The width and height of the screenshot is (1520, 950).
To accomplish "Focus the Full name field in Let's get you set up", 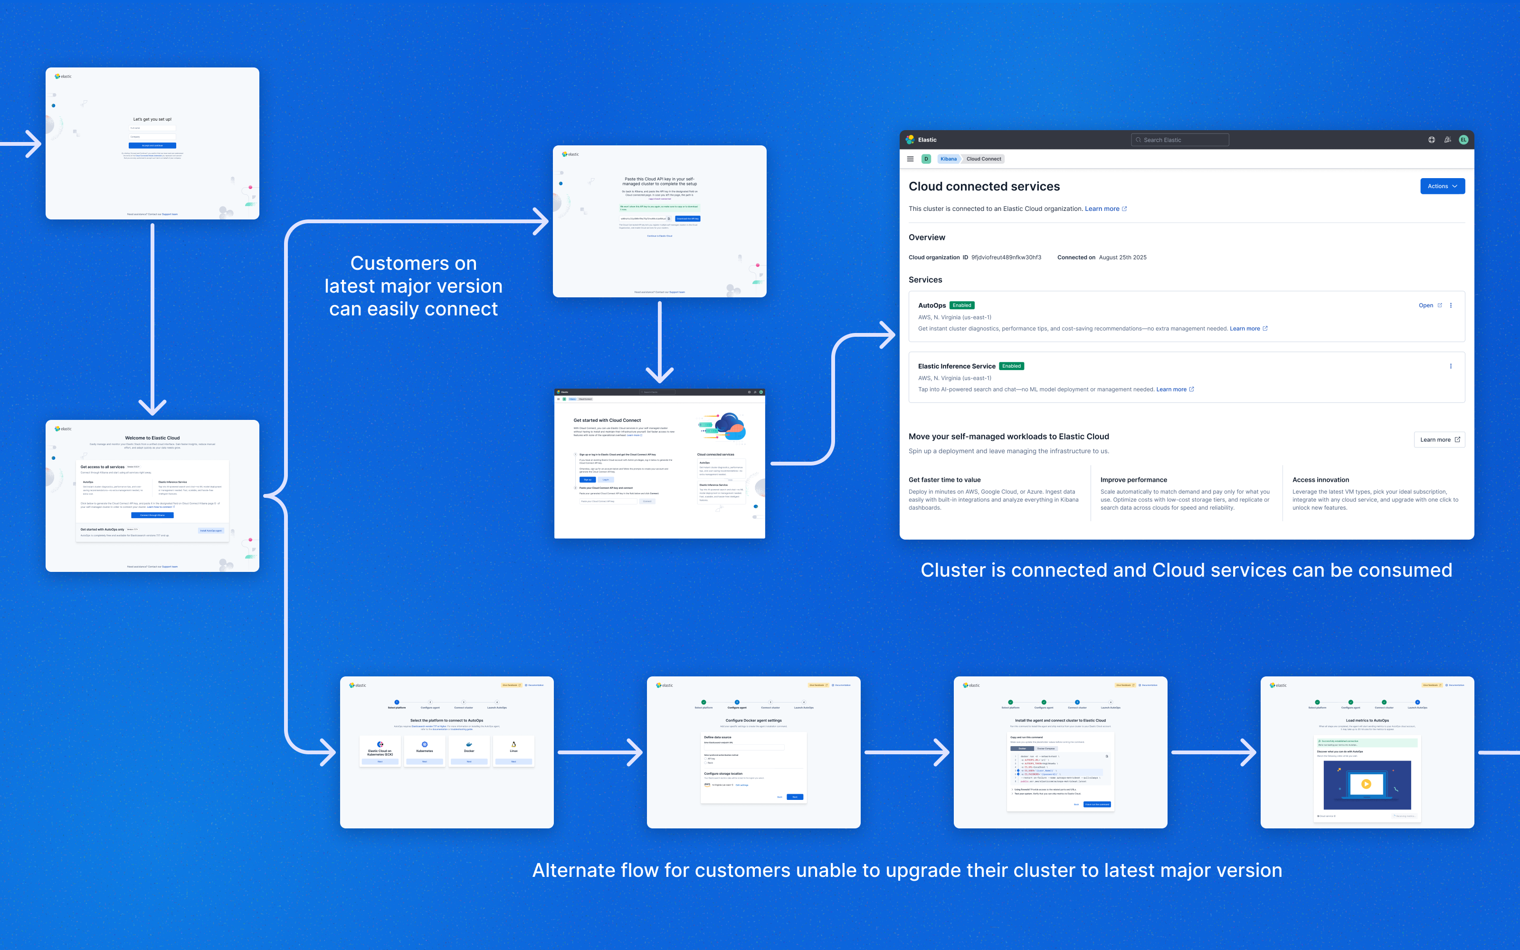I will pos(152,128).
